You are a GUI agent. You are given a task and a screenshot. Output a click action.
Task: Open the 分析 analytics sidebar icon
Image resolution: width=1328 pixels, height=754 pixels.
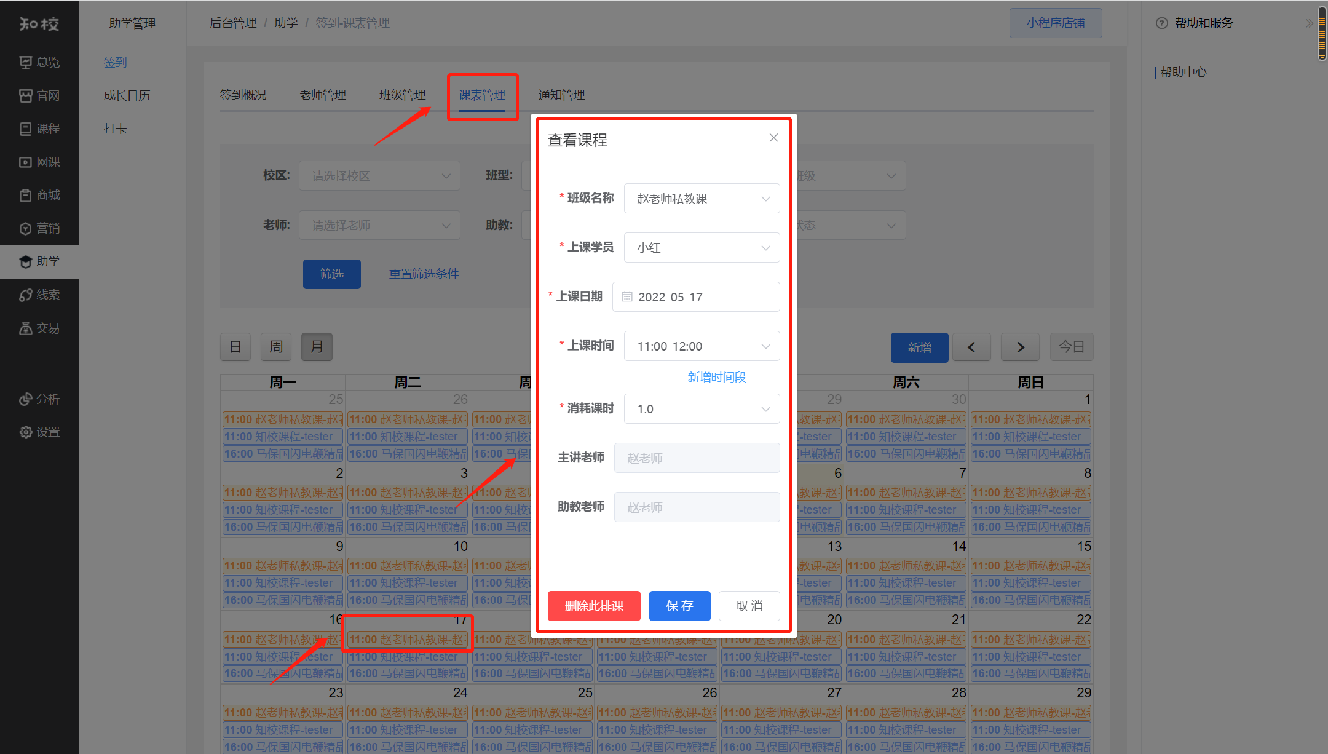point(25,399)
